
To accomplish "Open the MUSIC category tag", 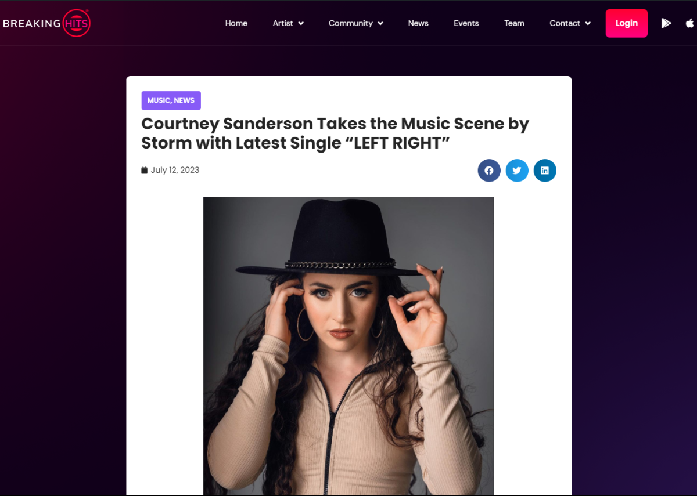I will [x=159, y=100].
